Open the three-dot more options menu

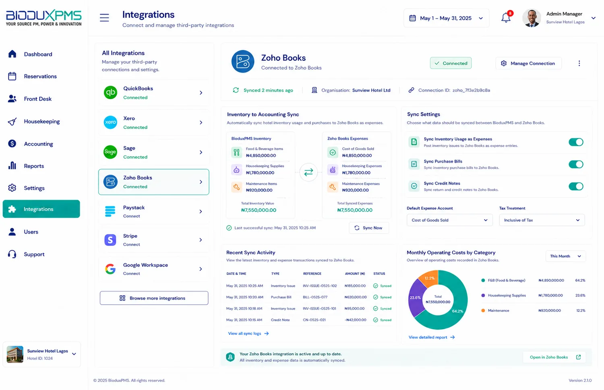[x=579, y=63]
